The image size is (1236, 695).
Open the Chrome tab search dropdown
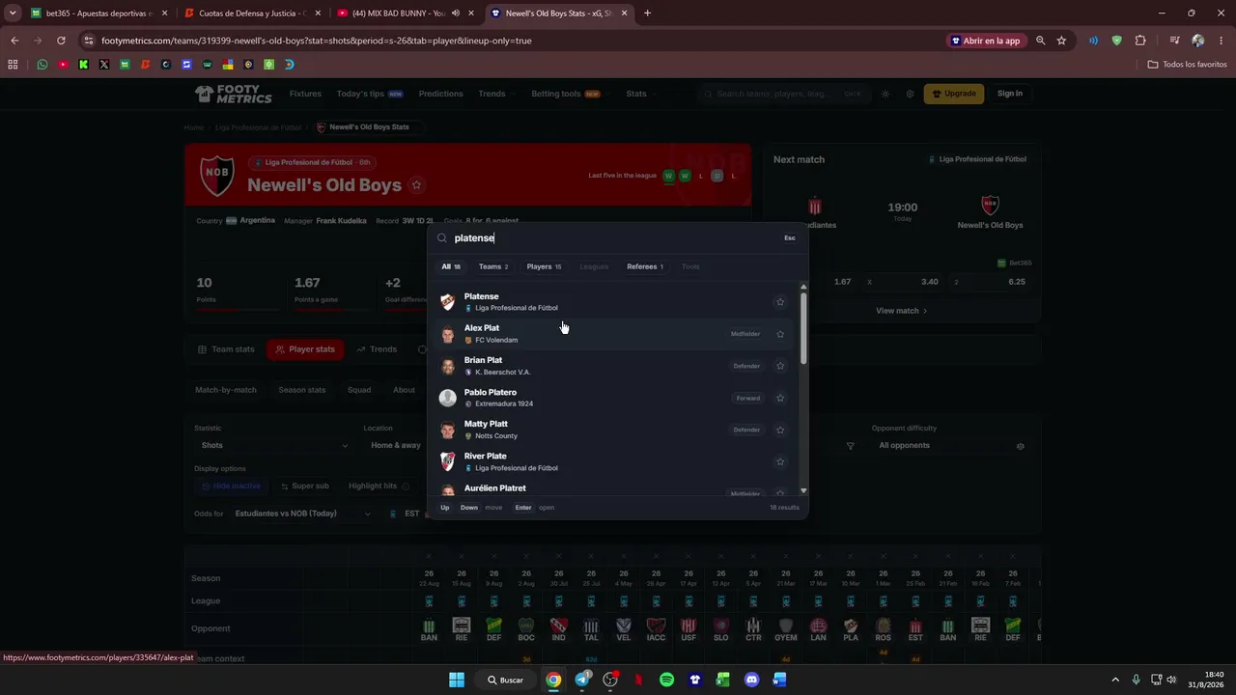13,14
